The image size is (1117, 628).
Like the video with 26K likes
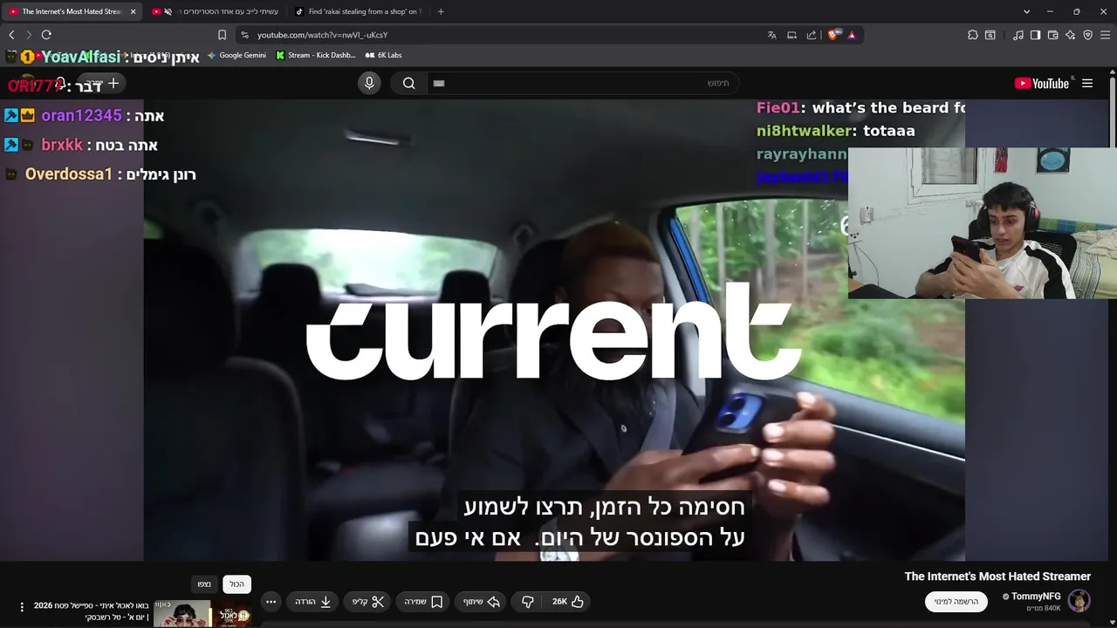coord(567,602)
